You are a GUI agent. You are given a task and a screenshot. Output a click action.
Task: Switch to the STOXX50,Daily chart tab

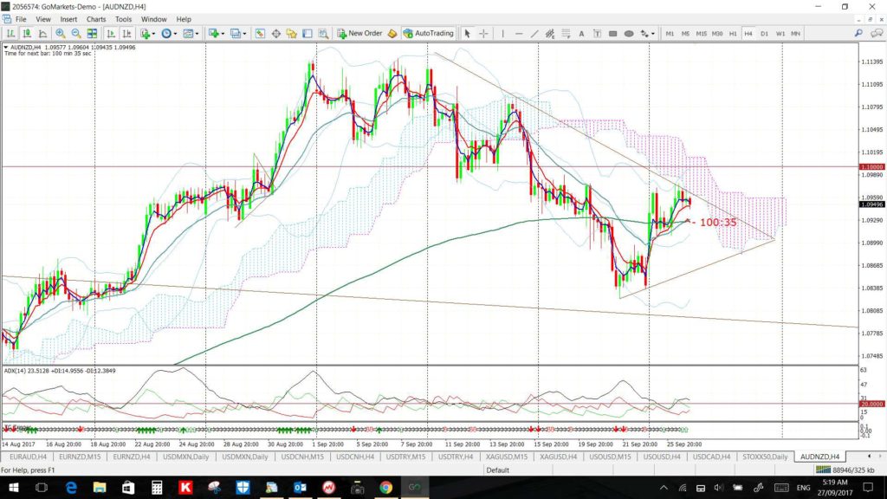coord(765,457)
